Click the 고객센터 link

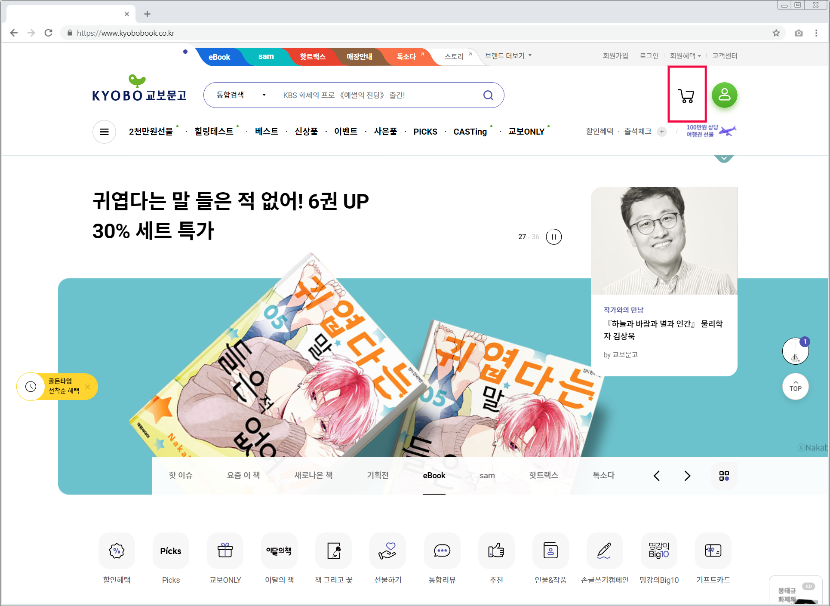coord(725,56)
